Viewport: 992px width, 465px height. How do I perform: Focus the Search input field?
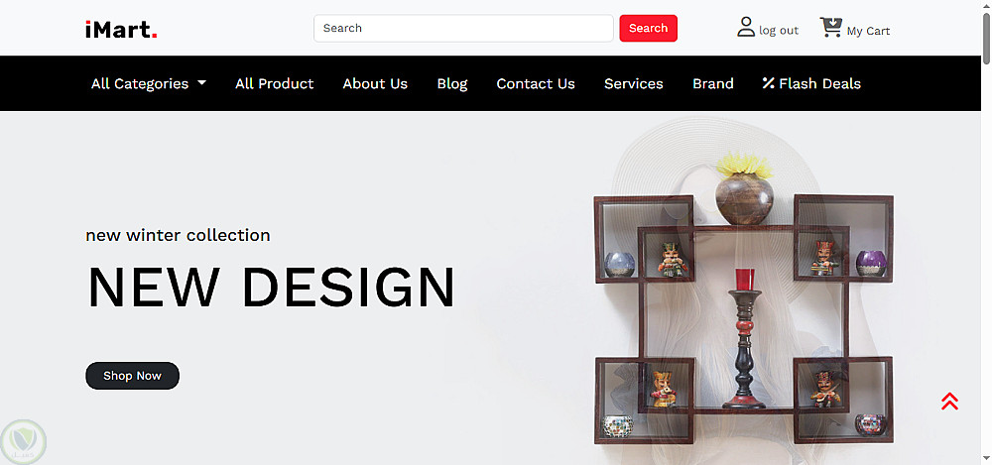(x=463, y=29)
